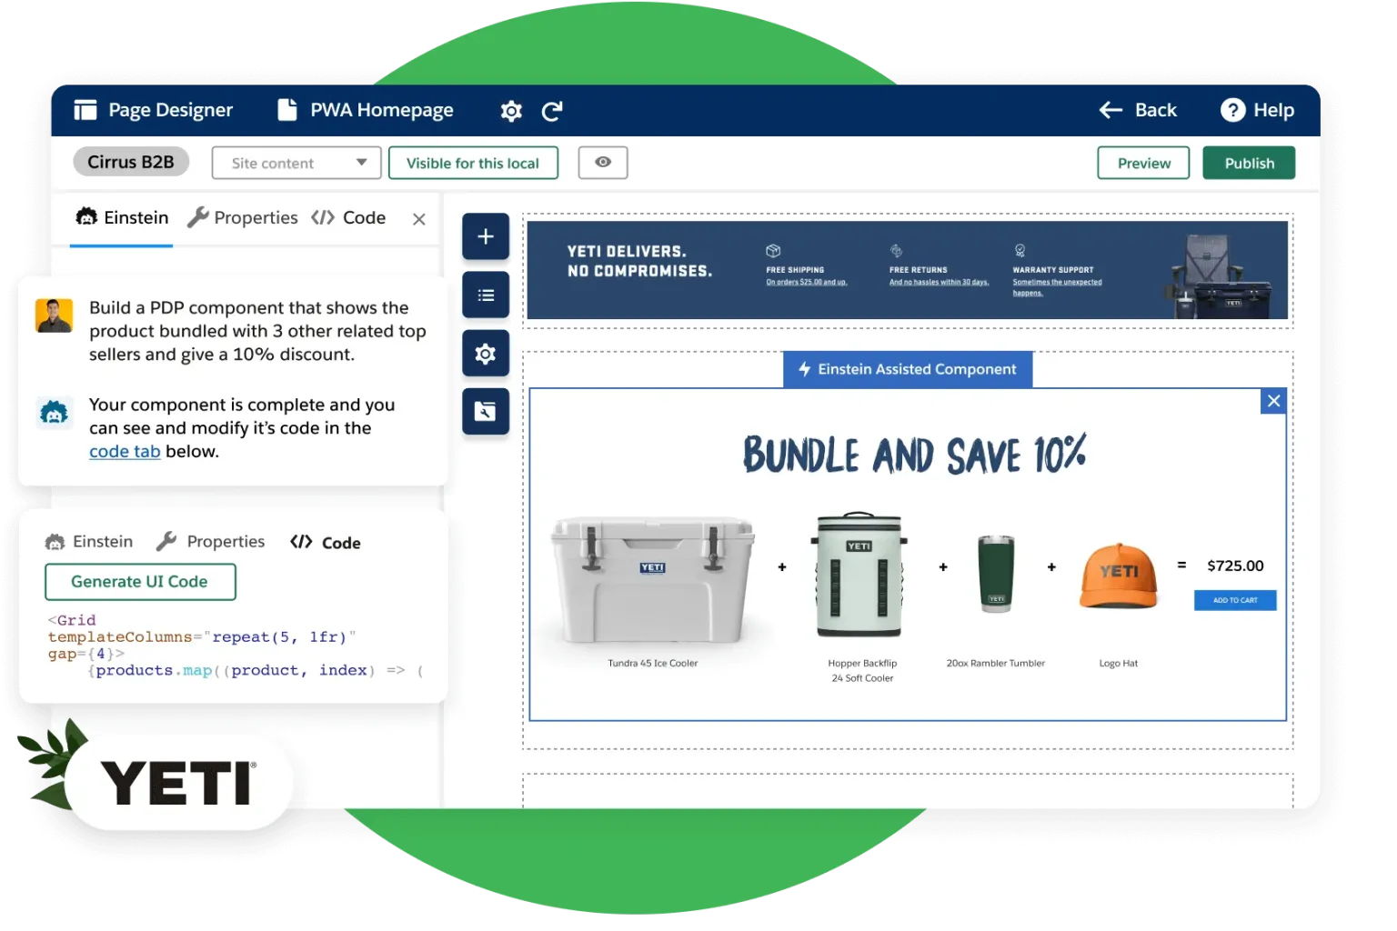Toggle the eye visibility preview button
Viewport: 1397px width, 931px height.
point(603,163)
